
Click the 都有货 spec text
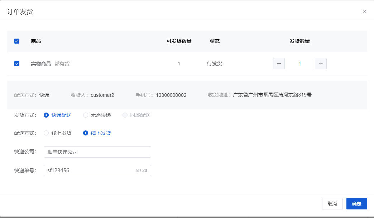62,64
